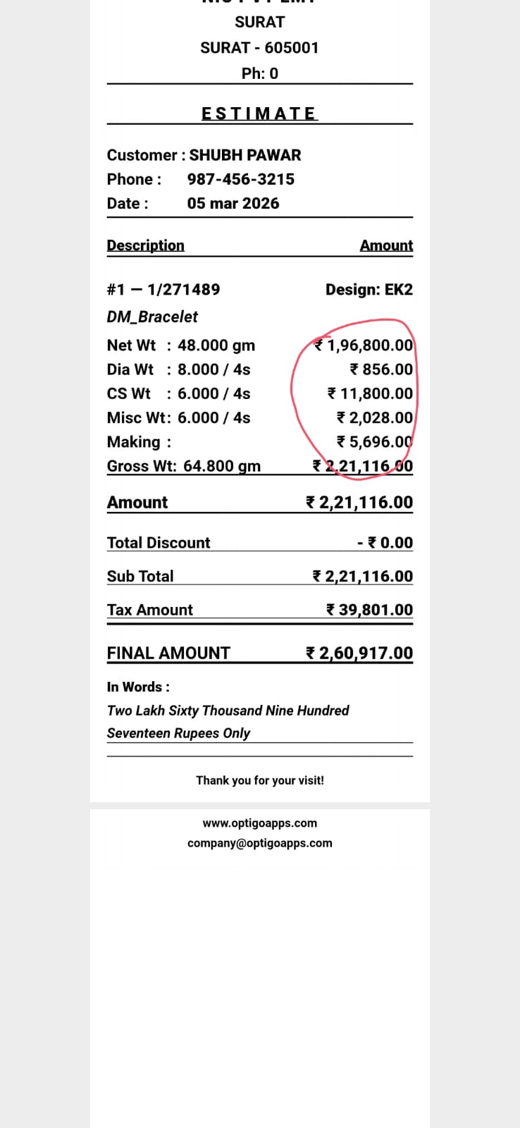Tap the phone number 987-456-3215
The image size is (520, 1128).
coord(240,179)
